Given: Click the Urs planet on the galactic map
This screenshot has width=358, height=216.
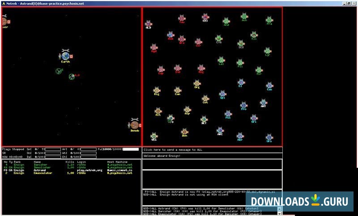Looking at the screenshot, I should pyautogui.click(x=269, y=137).
